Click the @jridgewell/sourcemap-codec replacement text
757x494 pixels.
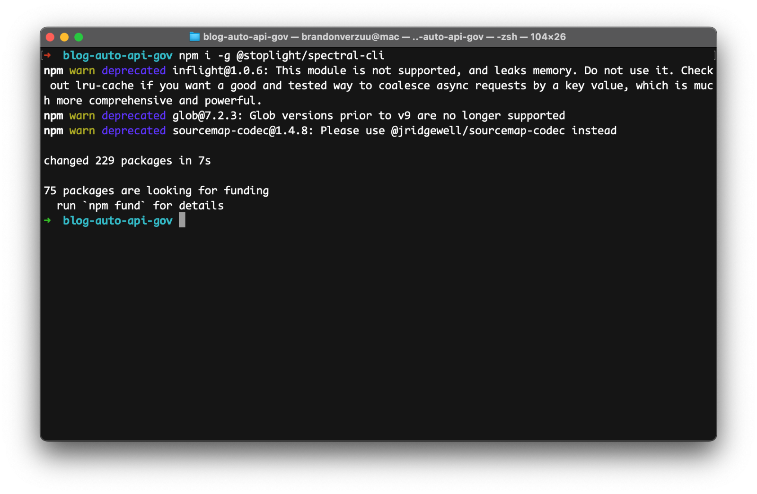(475, 130)
